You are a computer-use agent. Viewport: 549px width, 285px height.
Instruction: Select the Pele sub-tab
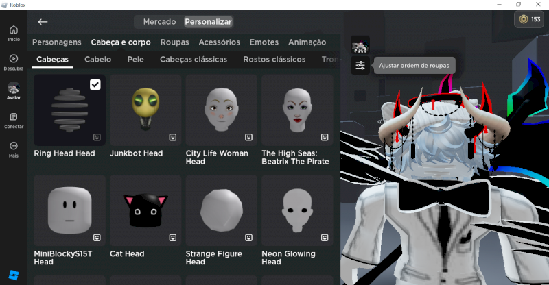click(135, 60)
